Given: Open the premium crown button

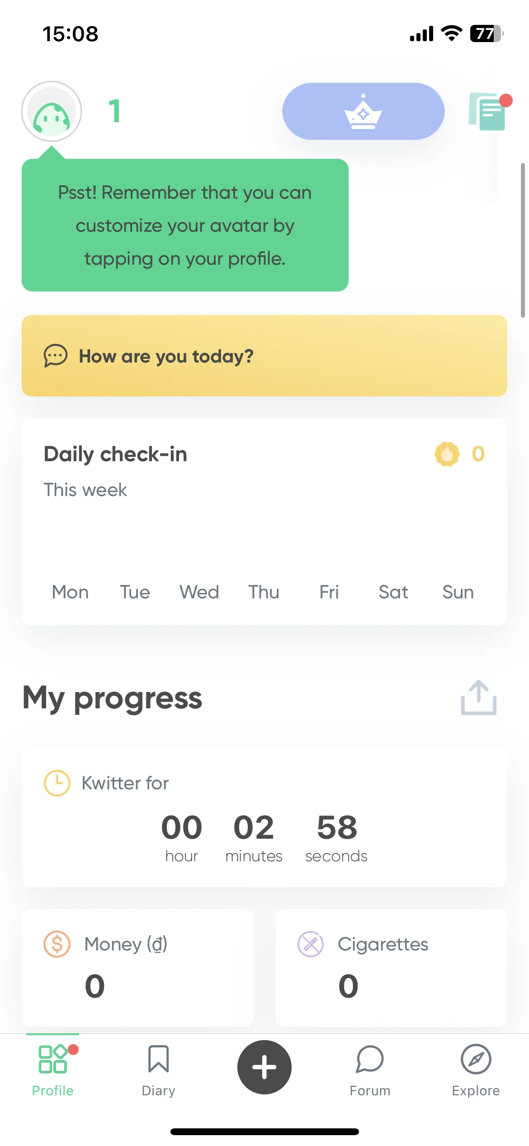Looking at the screenshot, I should (363, 111).
